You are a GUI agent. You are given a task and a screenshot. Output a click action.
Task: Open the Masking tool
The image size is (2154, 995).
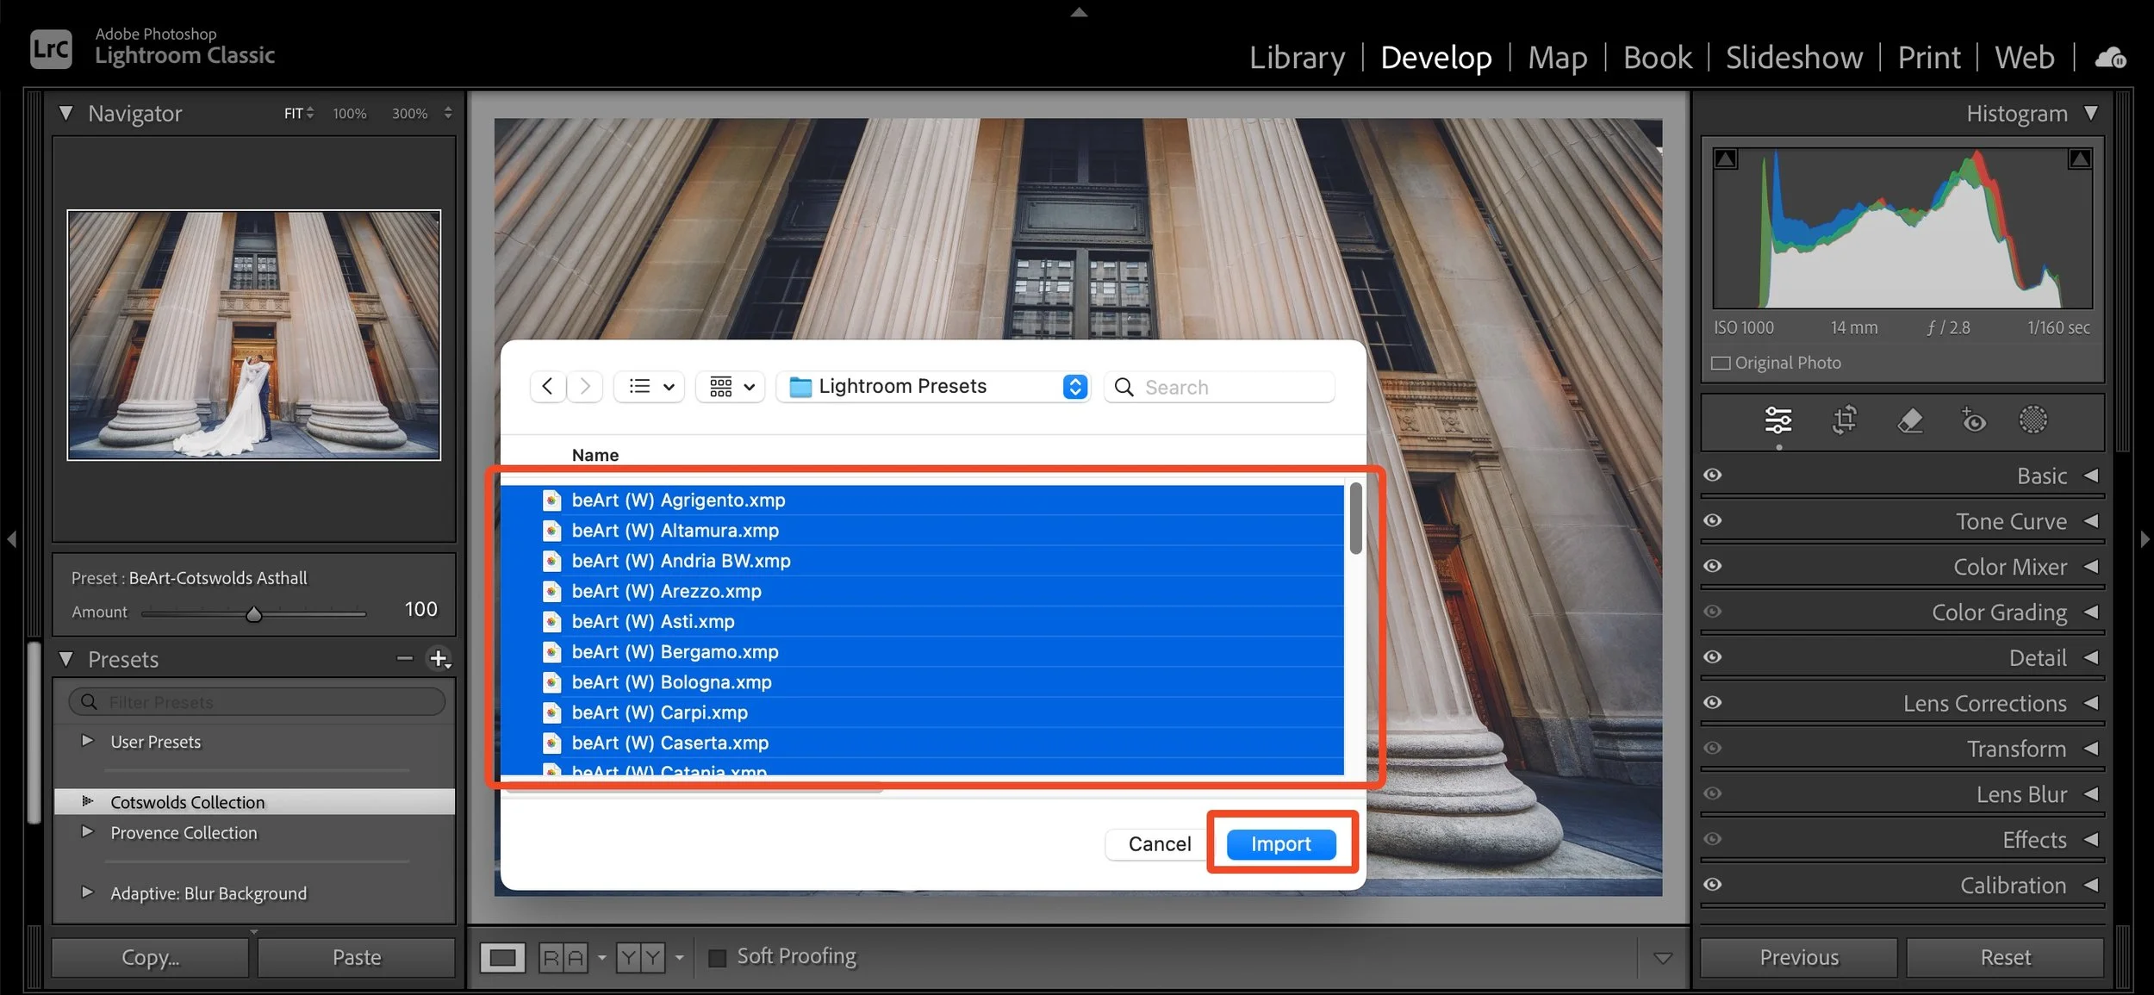[2033, 420]
